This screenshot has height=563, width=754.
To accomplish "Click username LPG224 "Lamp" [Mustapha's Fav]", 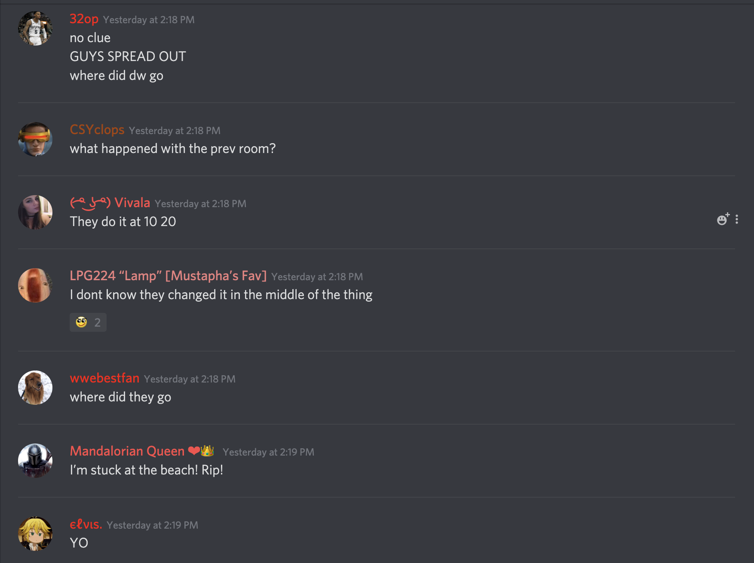I will [x=168, y=276].
